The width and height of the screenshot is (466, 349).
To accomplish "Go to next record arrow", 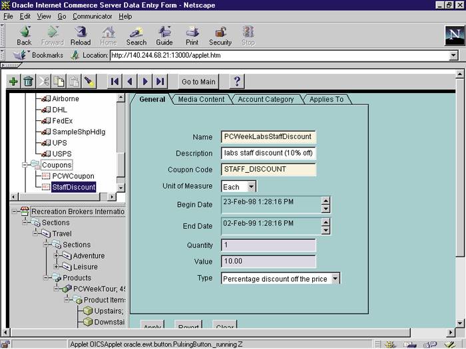I will coord(145,81).
